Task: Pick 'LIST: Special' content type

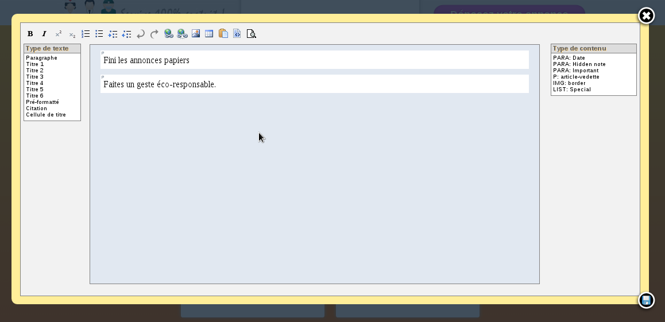Action: [x=572, y=90]
